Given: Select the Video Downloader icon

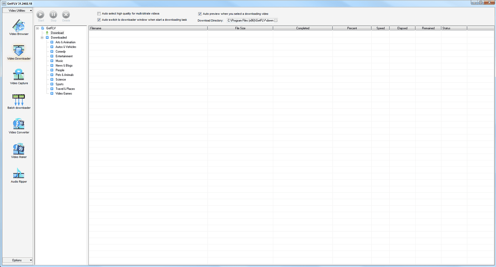Looking at the screenshot, I should click(19, 51).
